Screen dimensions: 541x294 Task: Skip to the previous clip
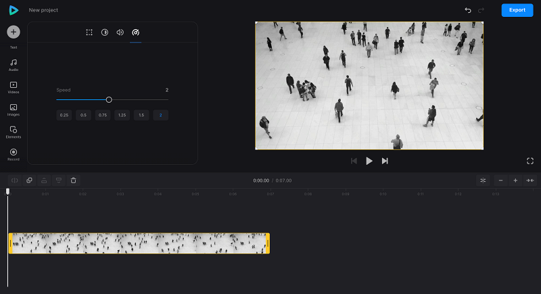(354, 161)
